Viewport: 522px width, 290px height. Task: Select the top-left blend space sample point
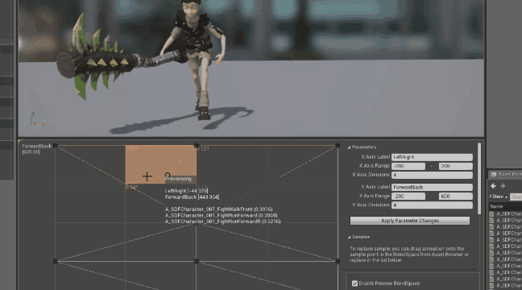(x=56, y=146)
